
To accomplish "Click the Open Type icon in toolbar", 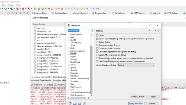I will click(49, 9).
